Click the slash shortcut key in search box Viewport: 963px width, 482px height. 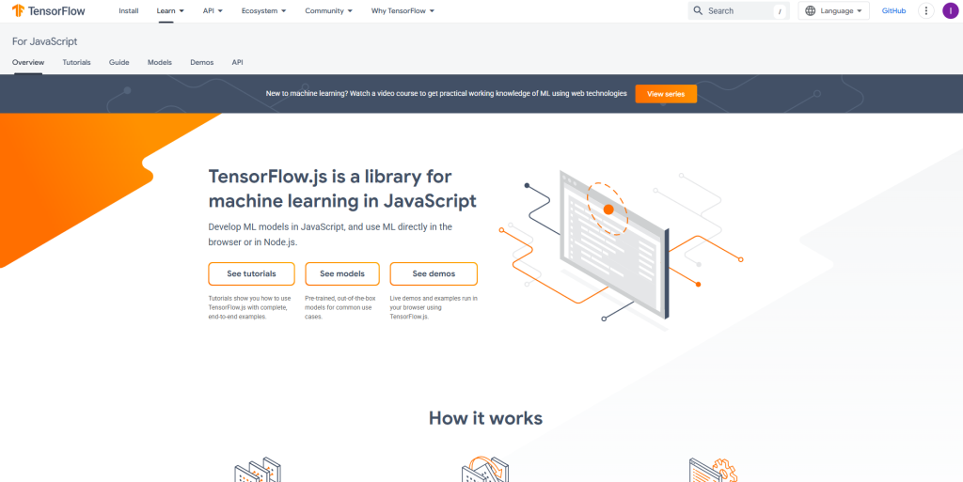pyautogui.click(x=780, y=11)
